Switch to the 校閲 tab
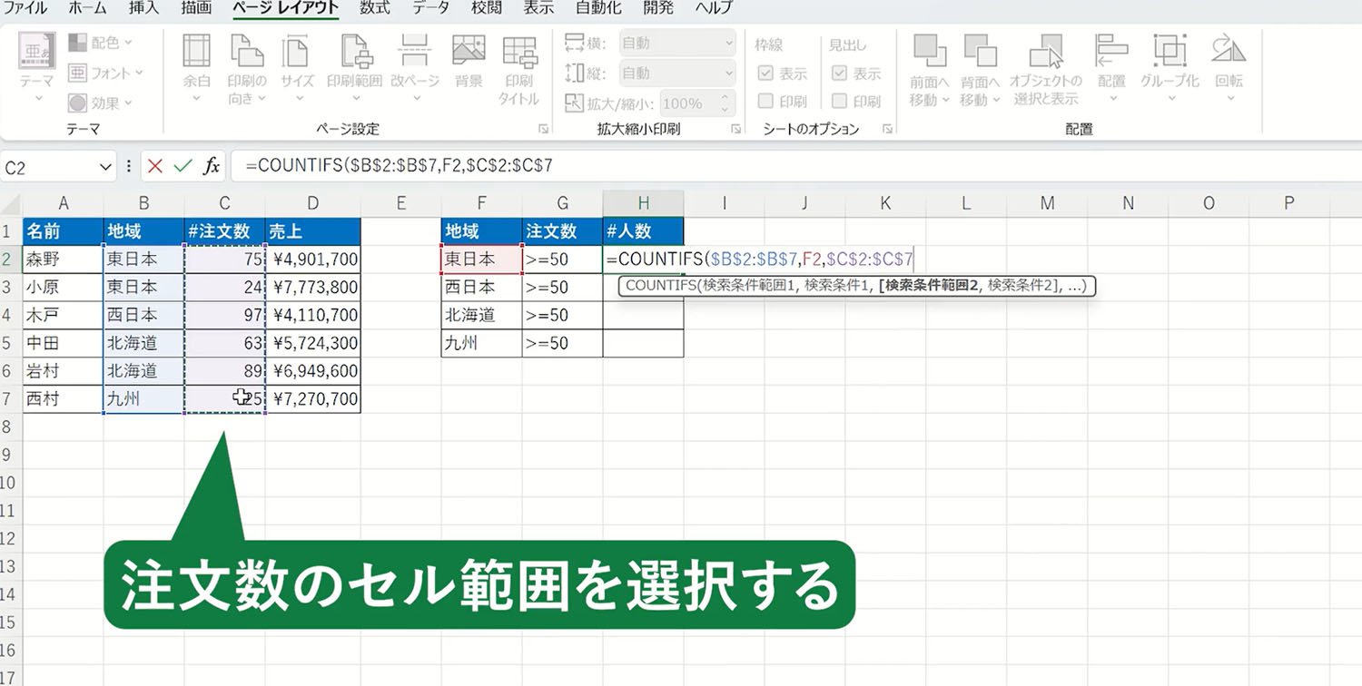Viewport: 1362px width, 686px height. [487, 8]
